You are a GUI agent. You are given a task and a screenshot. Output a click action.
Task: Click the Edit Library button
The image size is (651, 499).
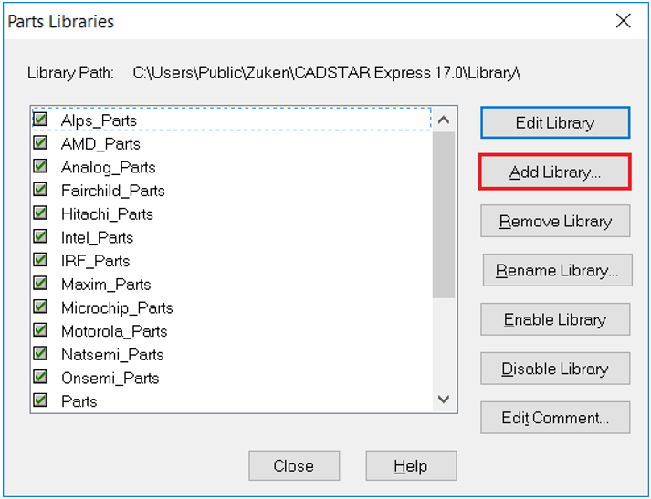555,122
